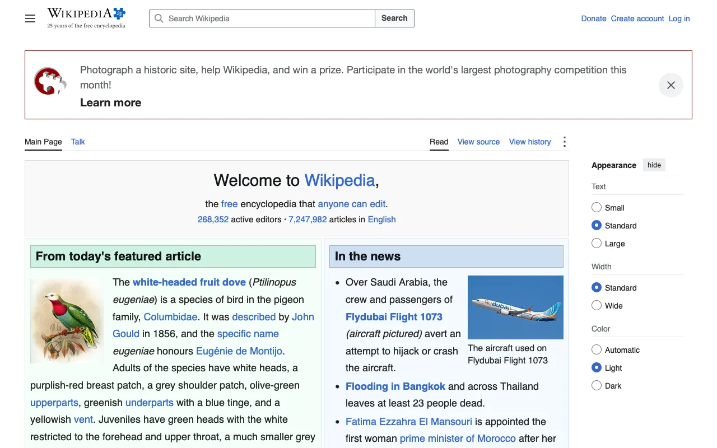Viewport: 717px width, 448px height.
Task: Click the Log in link
Action: [679, 18]
